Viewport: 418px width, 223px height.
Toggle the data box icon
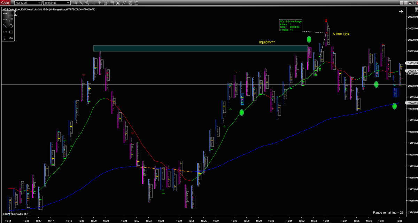point(106,3)
